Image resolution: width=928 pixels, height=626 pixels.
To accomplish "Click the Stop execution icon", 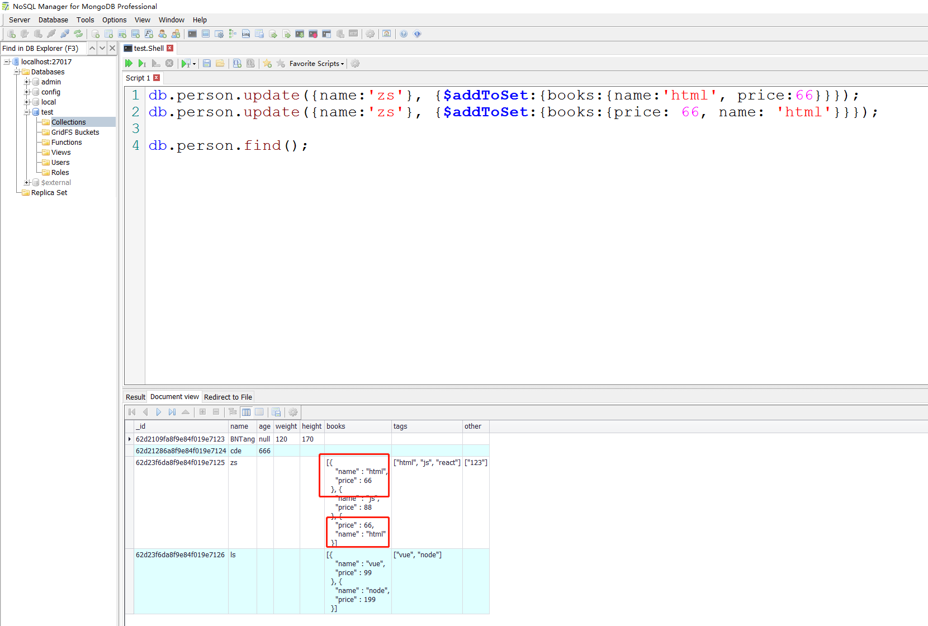I will [x=169, y=64].
